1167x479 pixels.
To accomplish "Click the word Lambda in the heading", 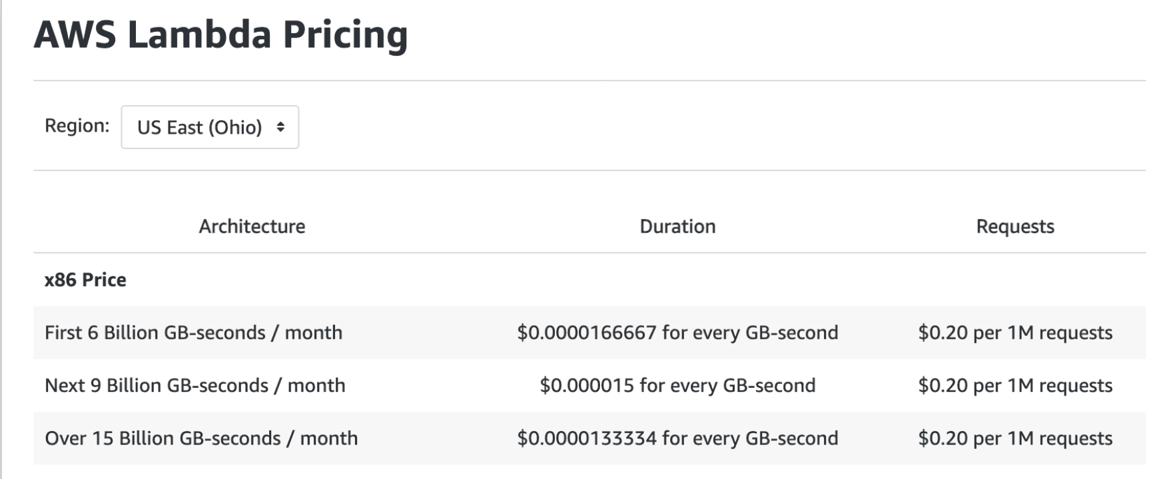I will (x=199, y=35).
